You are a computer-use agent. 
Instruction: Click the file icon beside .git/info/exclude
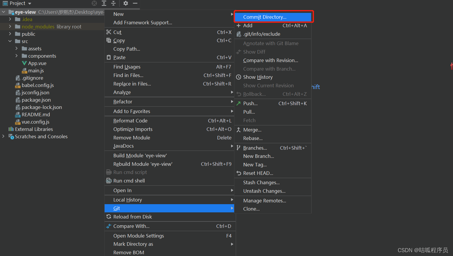click(239, 34)
